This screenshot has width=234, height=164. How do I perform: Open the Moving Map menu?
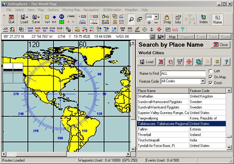tap(71, 10)
